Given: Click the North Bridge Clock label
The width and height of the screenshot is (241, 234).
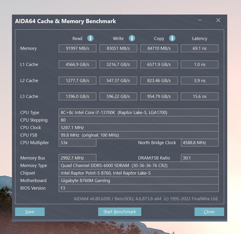Looking at the screenshot, I should [x=157, y=143].
